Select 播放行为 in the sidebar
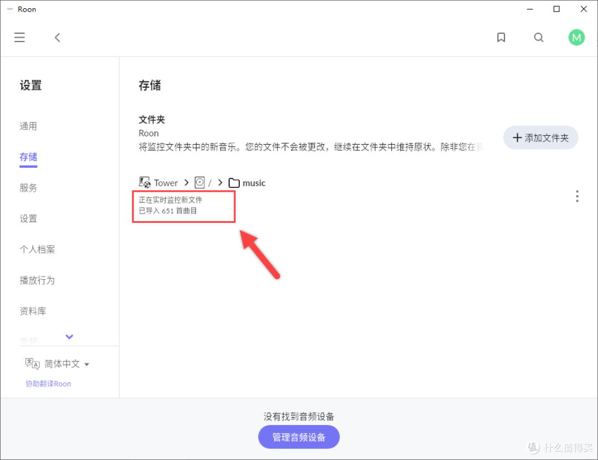 (37, 280)
